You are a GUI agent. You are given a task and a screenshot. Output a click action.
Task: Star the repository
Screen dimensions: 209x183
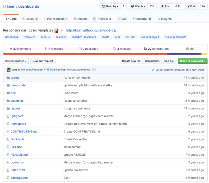point(165,6)
